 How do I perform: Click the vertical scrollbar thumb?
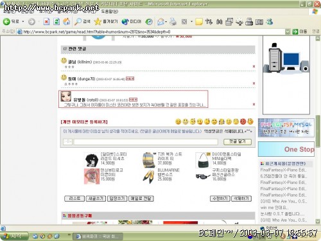(x=318, y=130)
